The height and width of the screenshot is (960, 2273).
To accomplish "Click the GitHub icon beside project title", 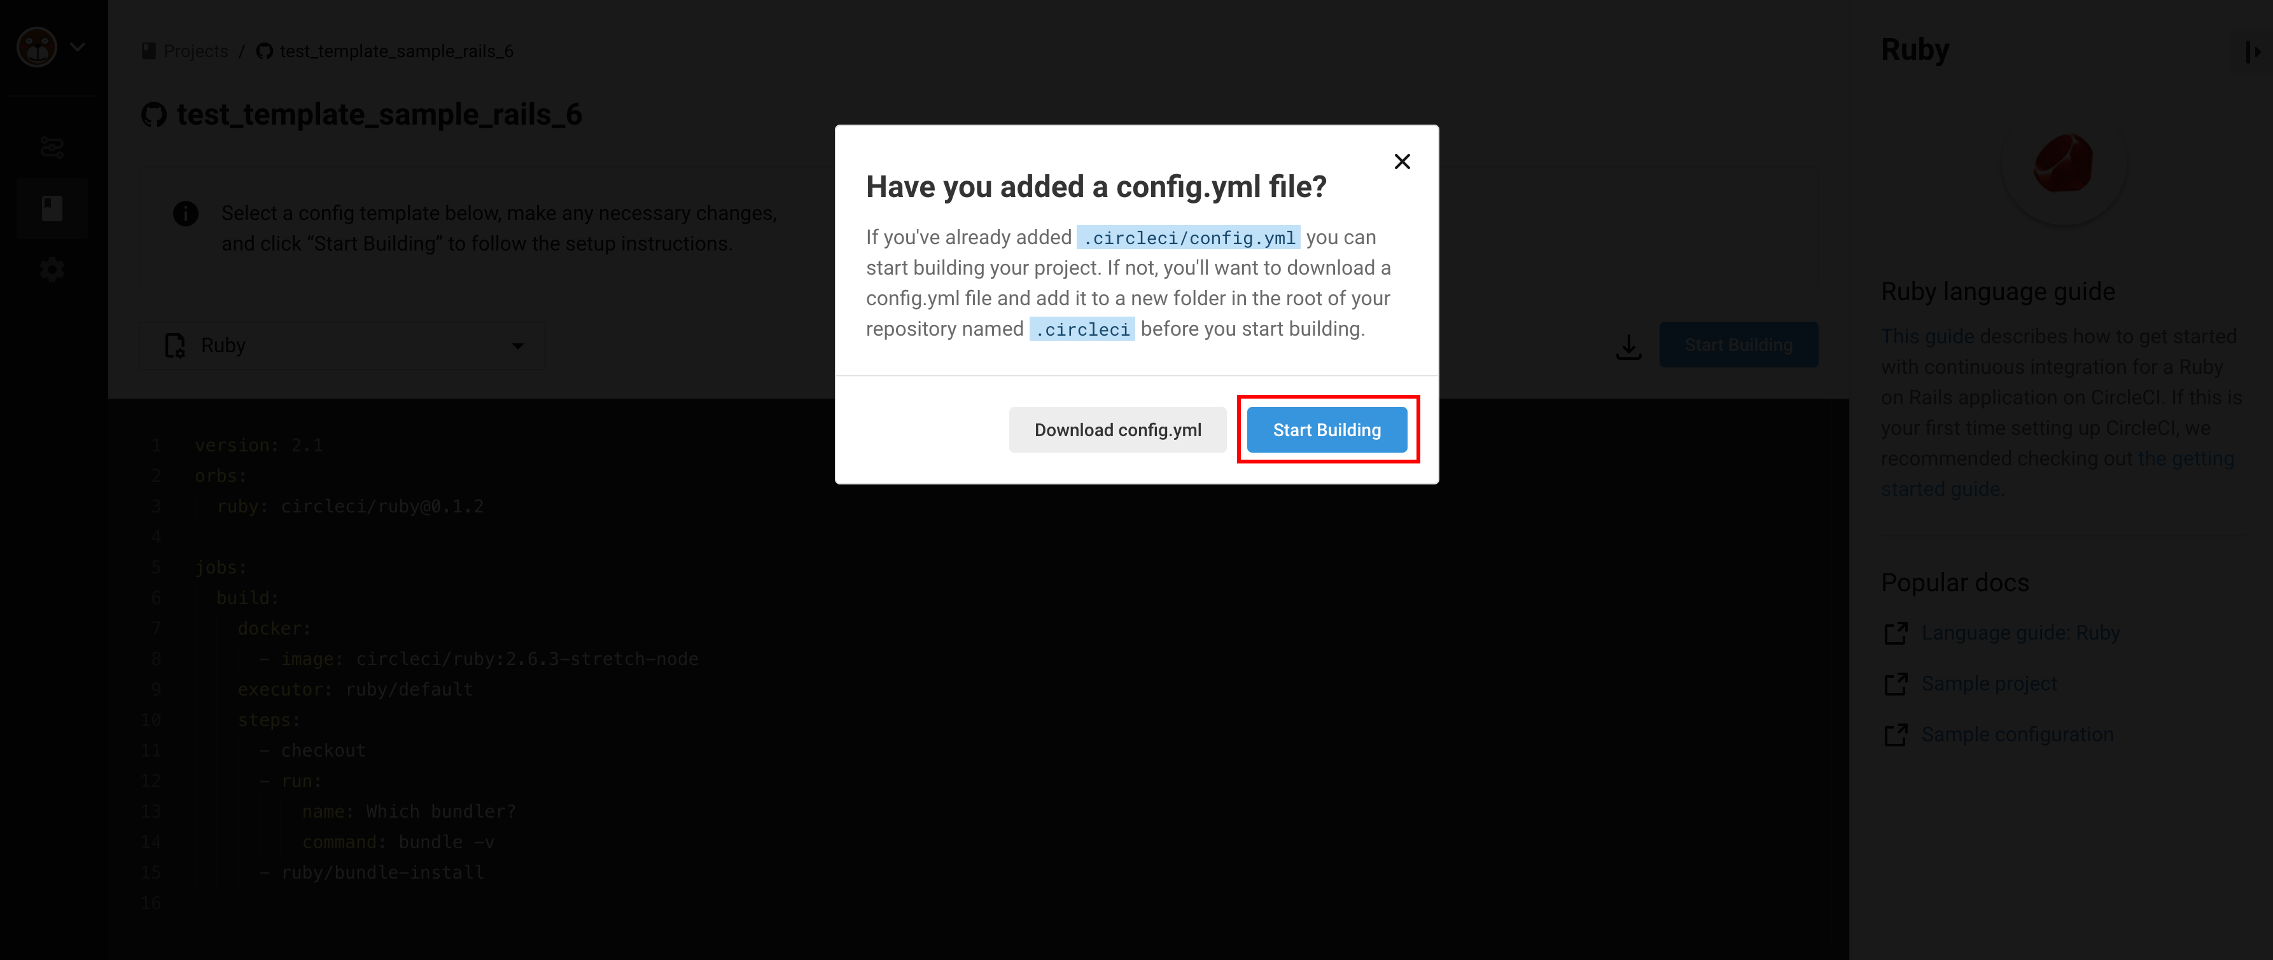I will (x=153, y=114).
